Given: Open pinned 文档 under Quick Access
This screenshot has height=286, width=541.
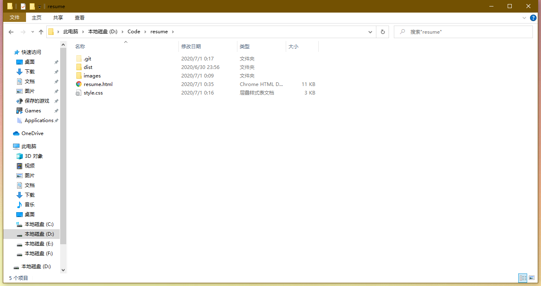Looking at the screenshot, I should pos(30,82).
